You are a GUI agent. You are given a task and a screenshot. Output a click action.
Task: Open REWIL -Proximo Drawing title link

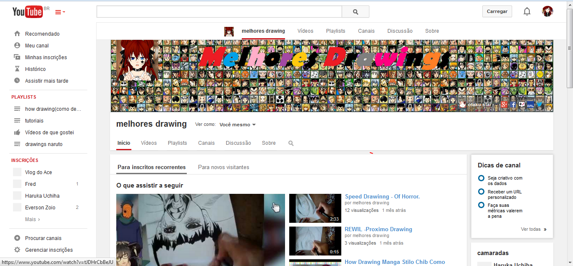pyautogui.click(x=379, y=229)
